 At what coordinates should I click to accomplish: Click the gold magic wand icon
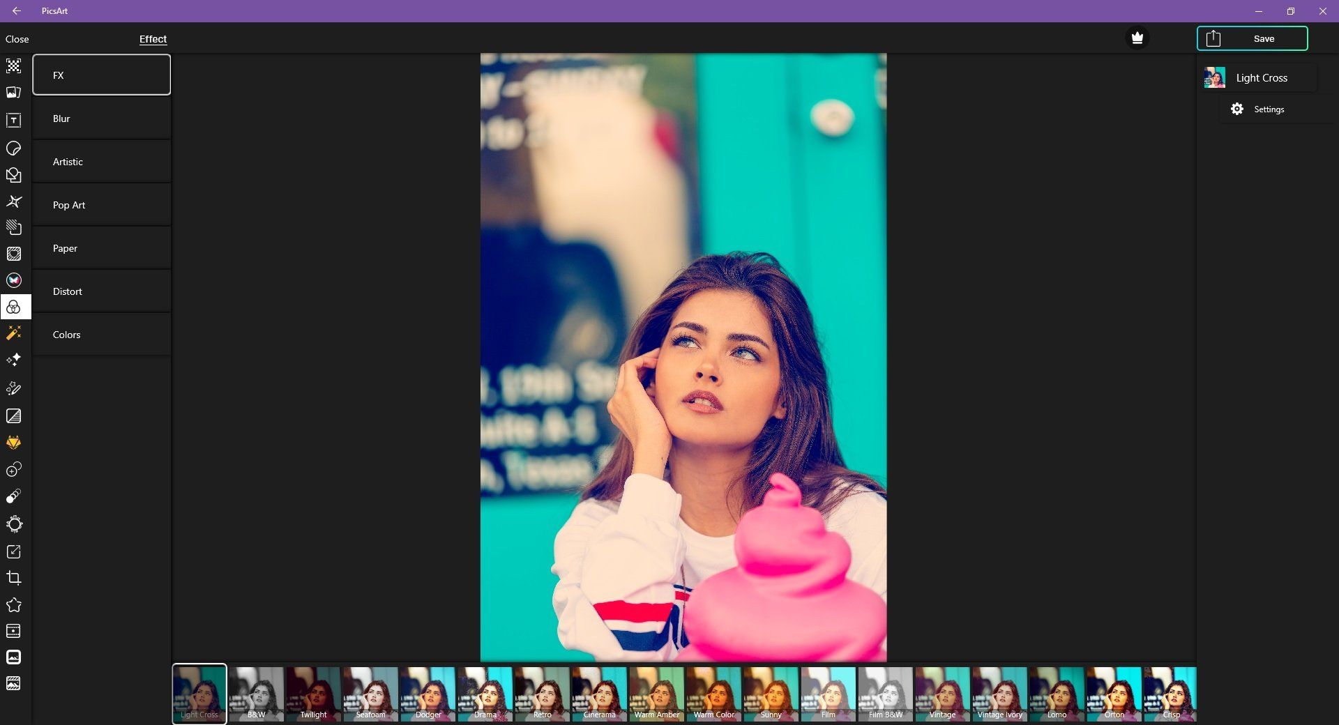13,333
